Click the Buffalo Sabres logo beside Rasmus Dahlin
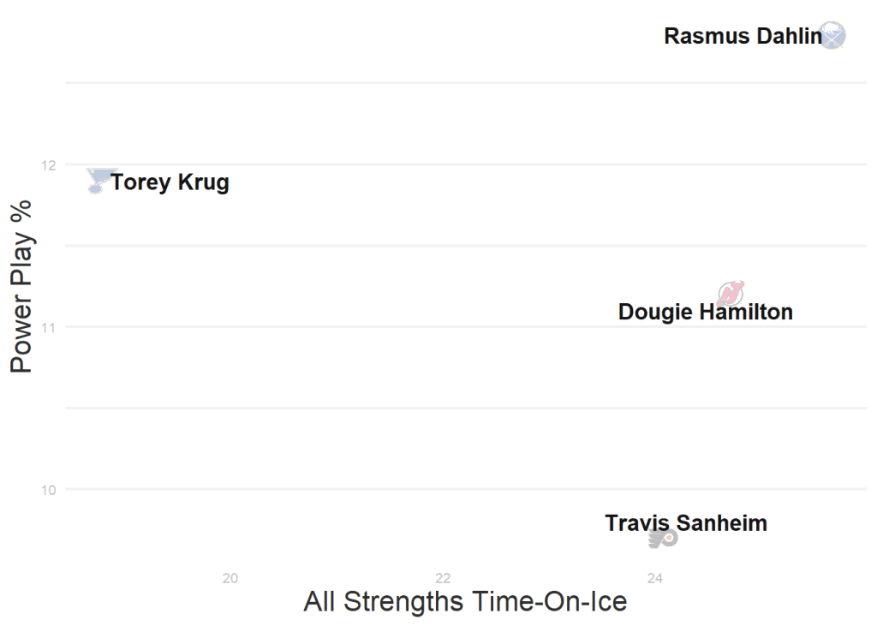 [832, 35]
